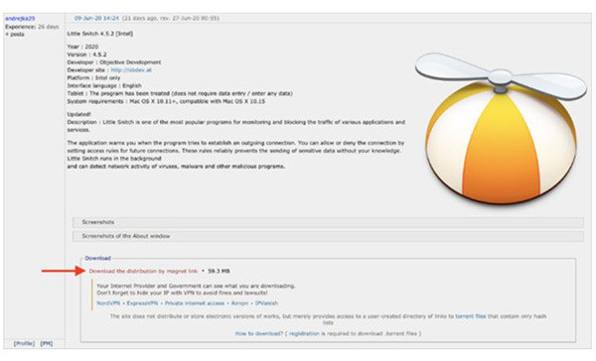This screenshot has height=361, width=596.
Task: Open the IPVanish link
Action: pyautogui.click(x=266, y=303)
